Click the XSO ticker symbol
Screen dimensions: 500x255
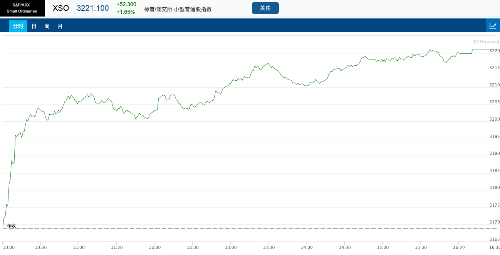[61, 8]
